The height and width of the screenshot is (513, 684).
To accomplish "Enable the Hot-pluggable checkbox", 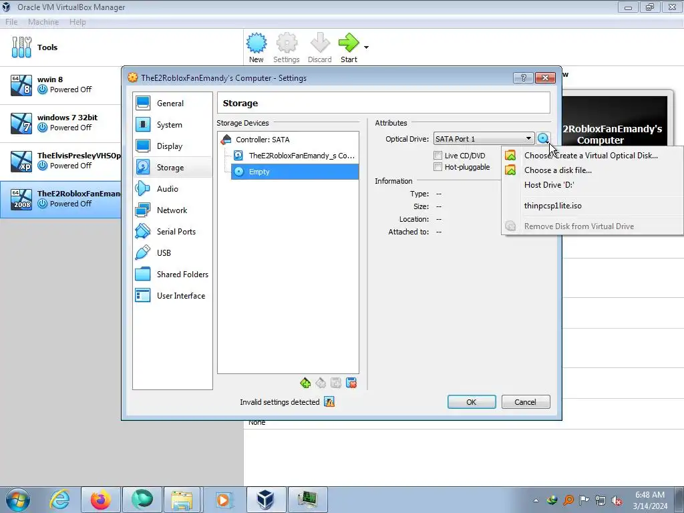I will point(438,166).
